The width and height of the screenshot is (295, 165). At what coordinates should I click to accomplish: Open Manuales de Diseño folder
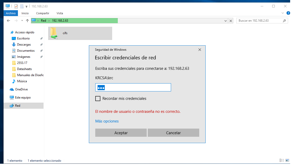click(30, 75)
